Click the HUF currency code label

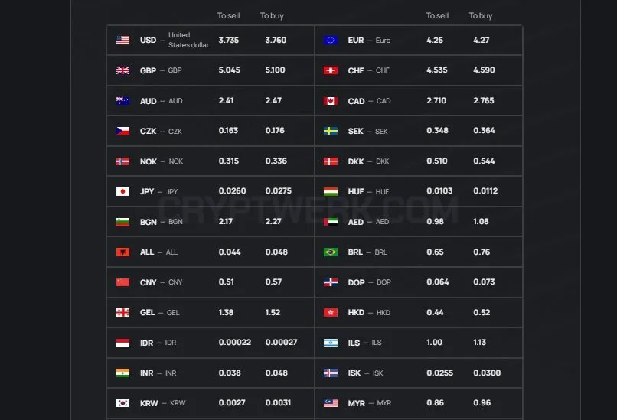[x=356, y=191]
